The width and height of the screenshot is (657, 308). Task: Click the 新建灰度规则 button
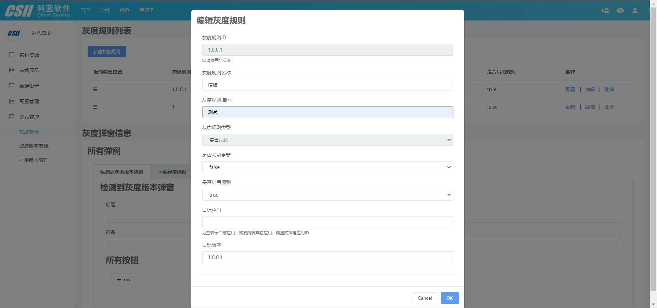(x=107, y=52)
